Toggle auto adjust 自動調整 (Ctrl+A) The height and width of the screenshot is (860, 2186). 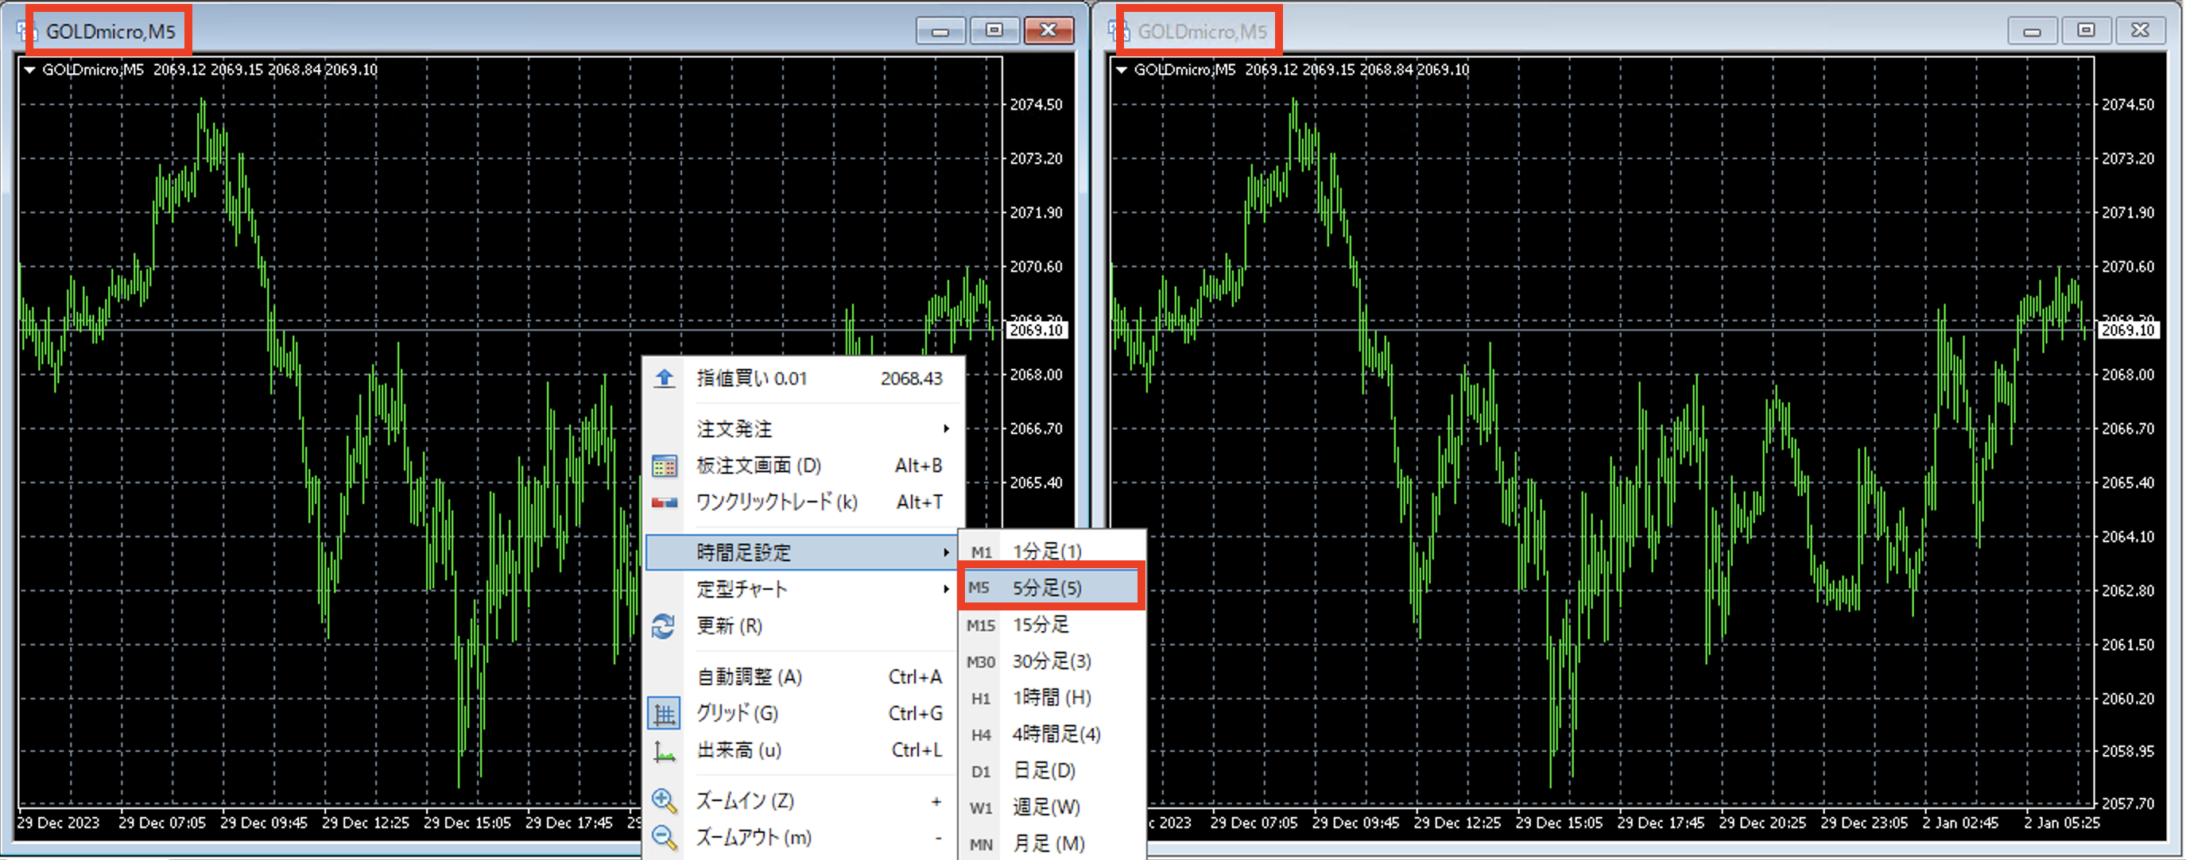click(749, 677)
